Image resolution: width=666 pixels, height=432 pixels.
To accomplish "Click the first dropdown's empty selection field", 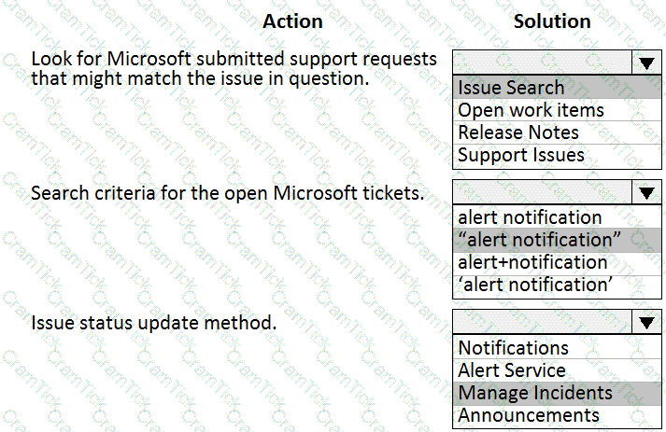I will [x=543, y=63].
